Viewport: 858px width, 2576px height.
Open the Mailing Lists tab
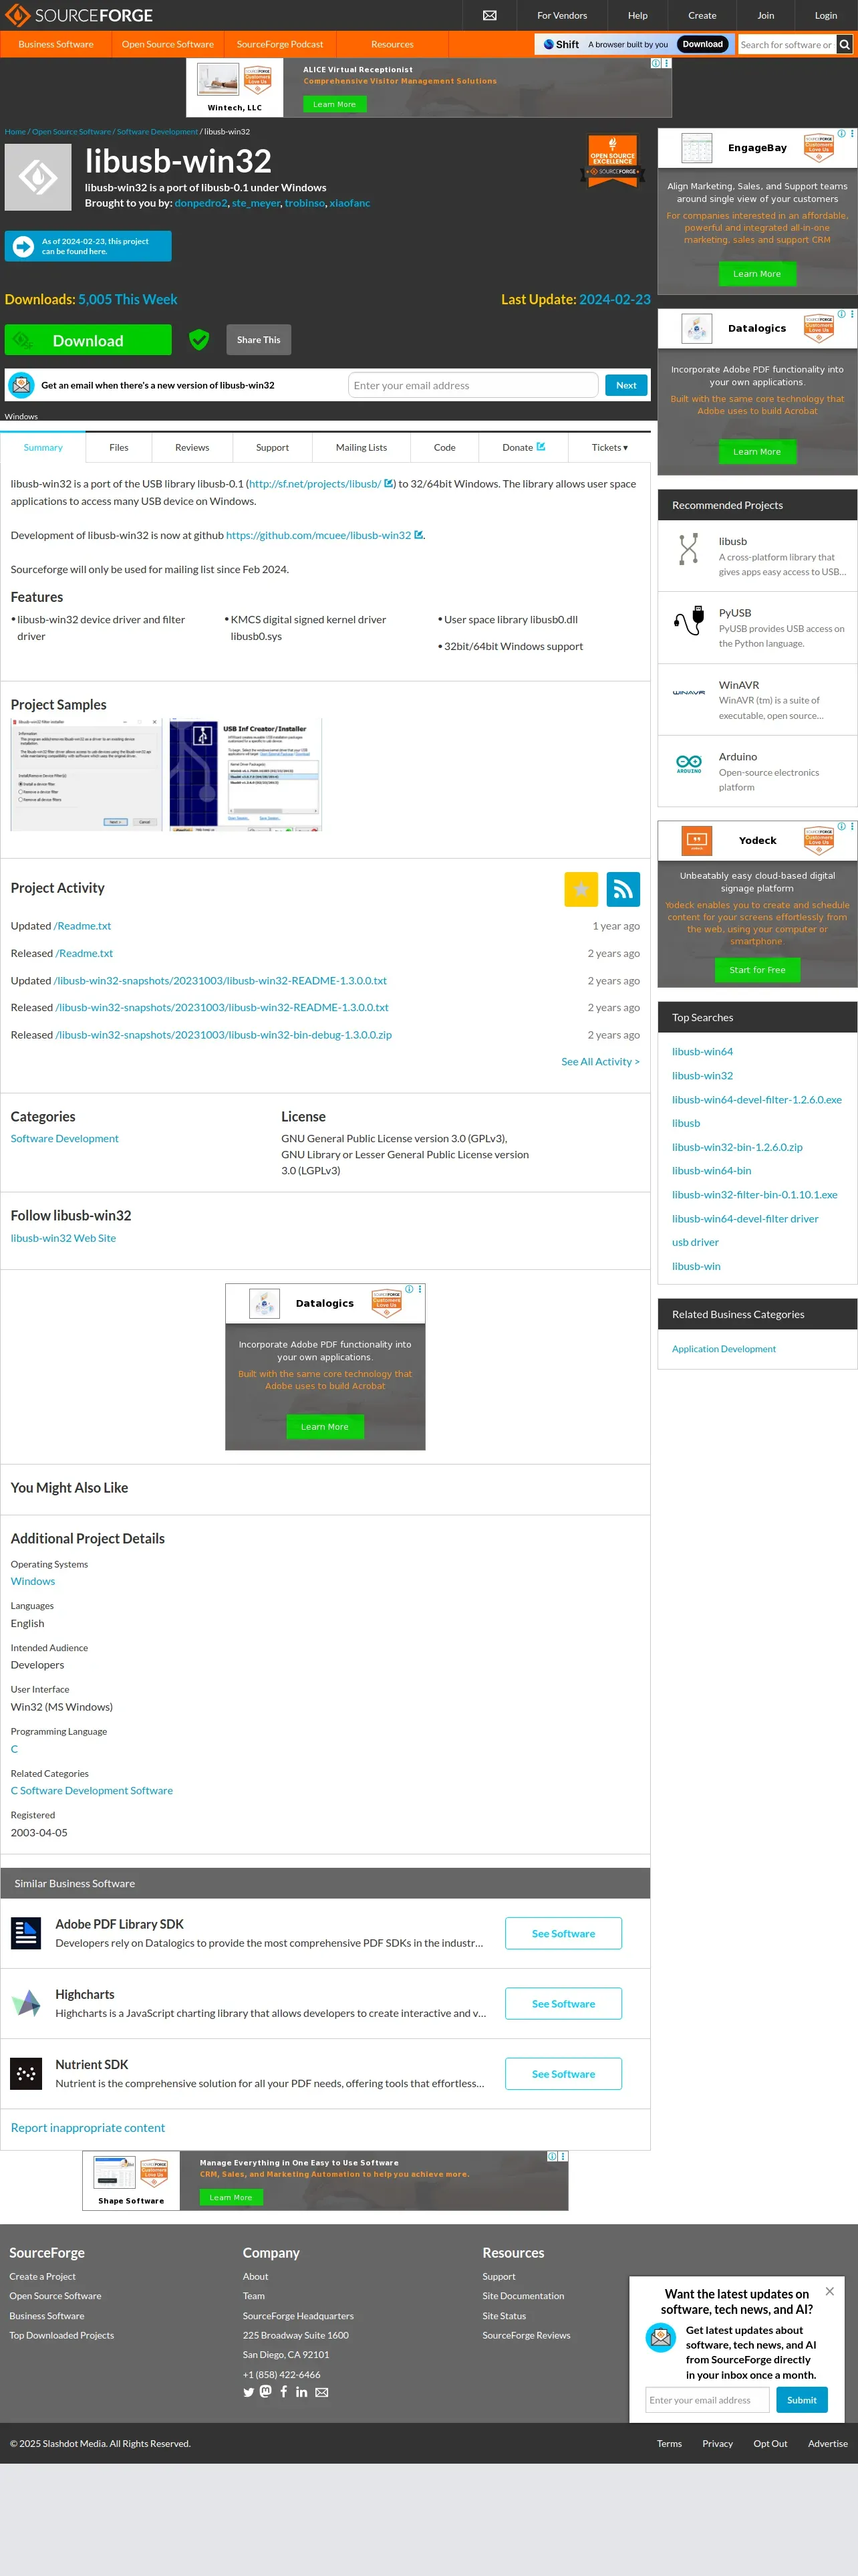pos(362,448)
